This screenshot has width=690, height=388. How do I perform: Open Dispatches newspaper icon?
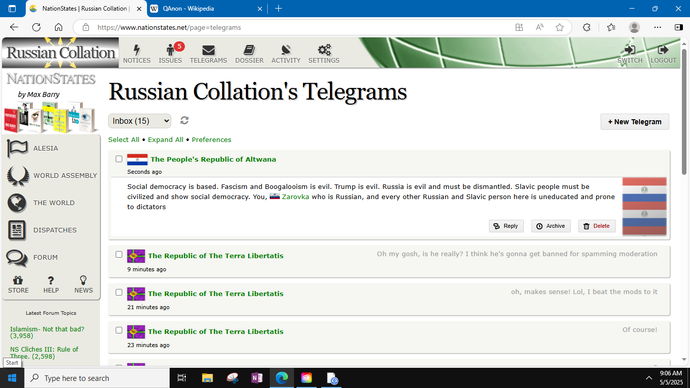click(x=17, y=230)
